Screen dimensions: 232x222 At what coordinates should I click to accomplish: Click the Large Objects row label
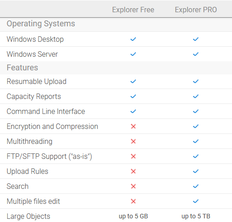pos(28,216)
